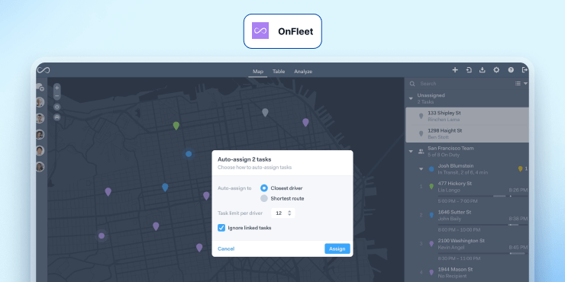
Task: Click the 2100 Washington St timeline bar
Action: pos(483,253)
